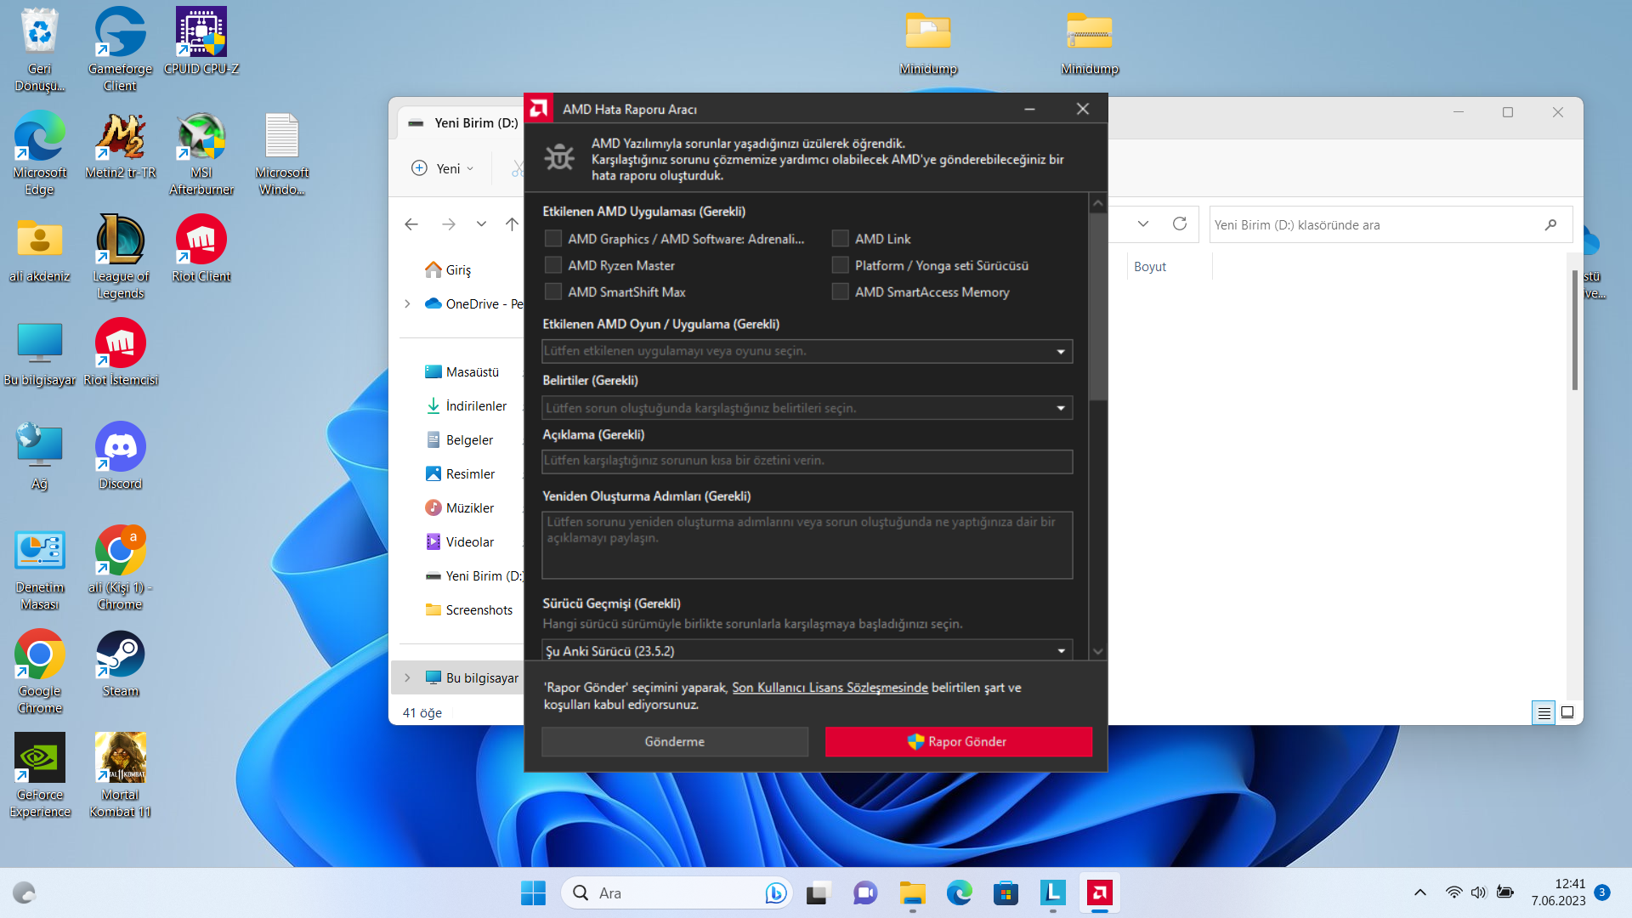
Task: Open the driver history dropdown
Action: tap(807, 651)
